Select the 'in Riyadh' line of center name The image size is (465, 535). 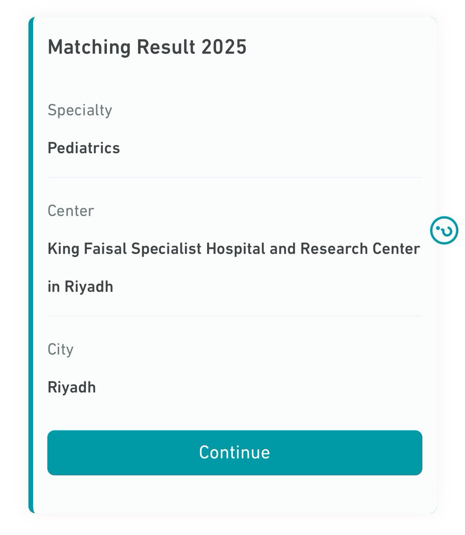[80, 287]
